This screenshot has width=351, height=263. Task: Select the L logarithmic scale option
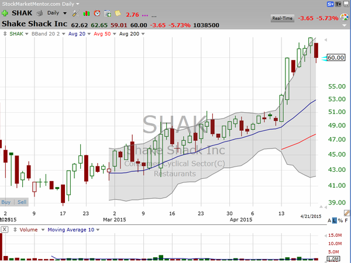pyautogui.click(x=334, y=220)
